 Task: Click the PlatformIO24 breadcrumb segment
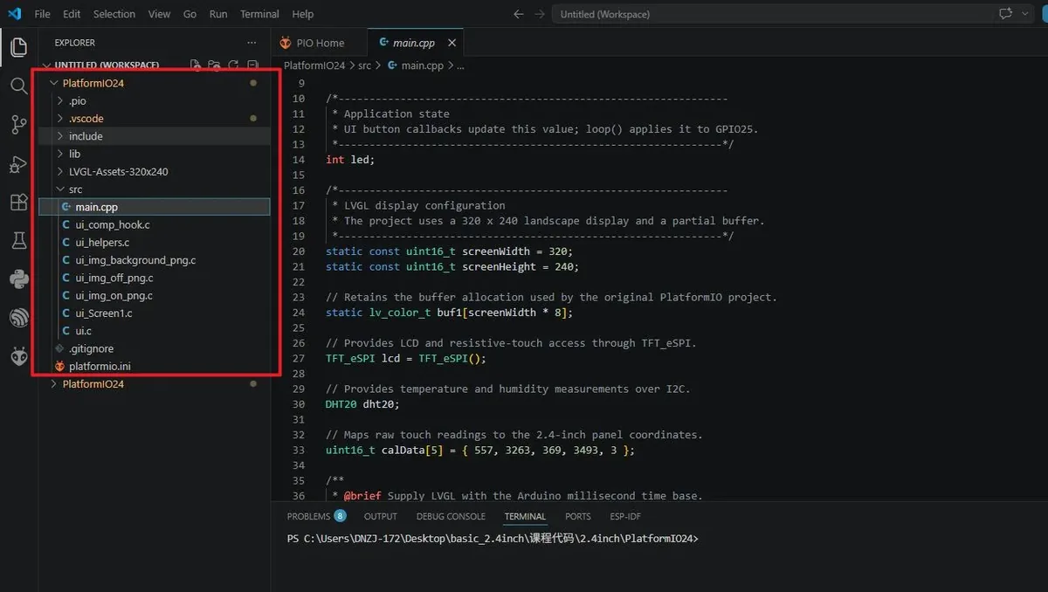314,65
